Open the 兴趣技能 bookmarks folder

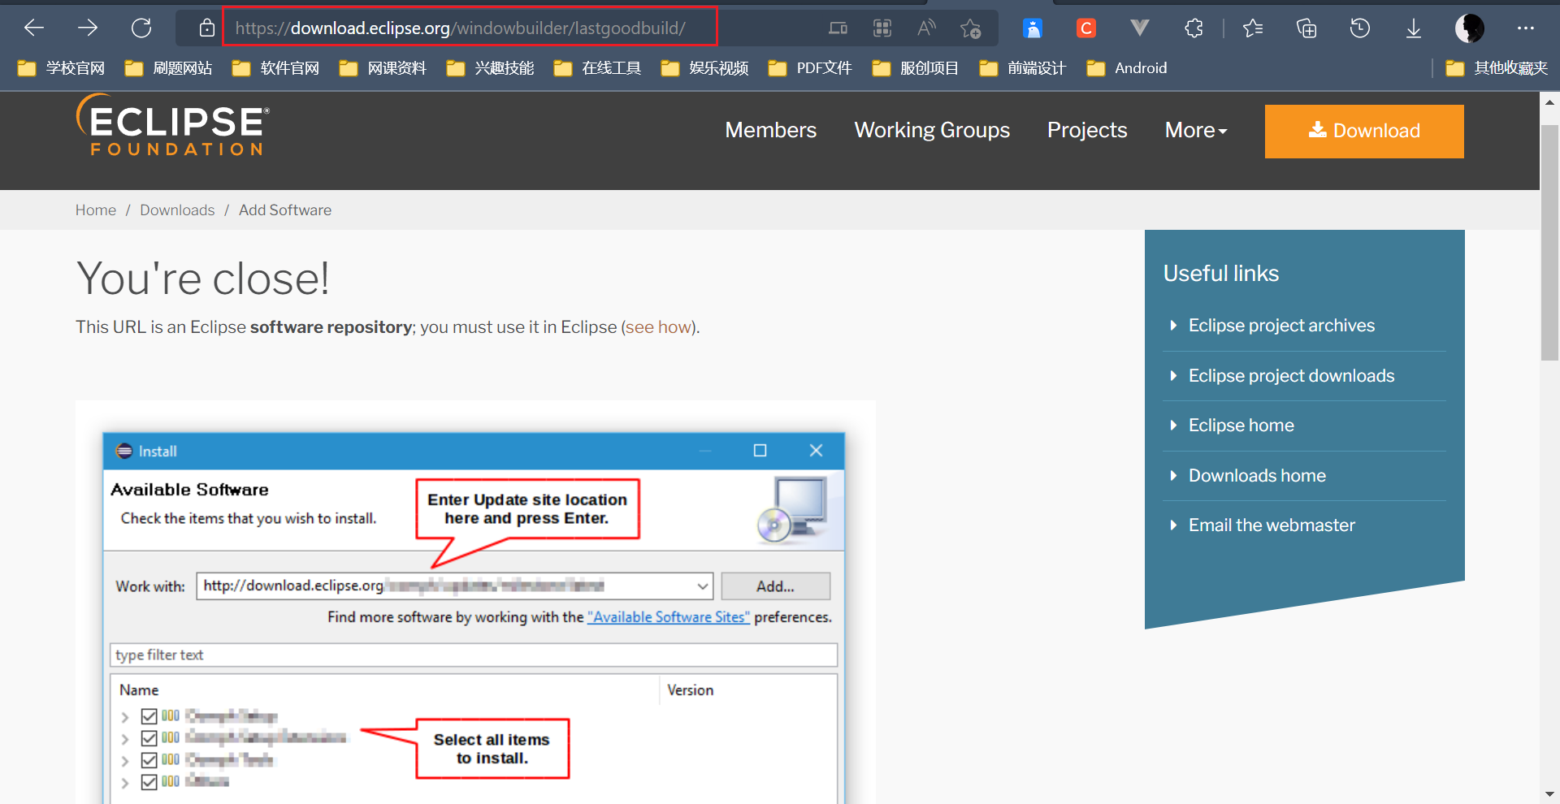(490, 68)
